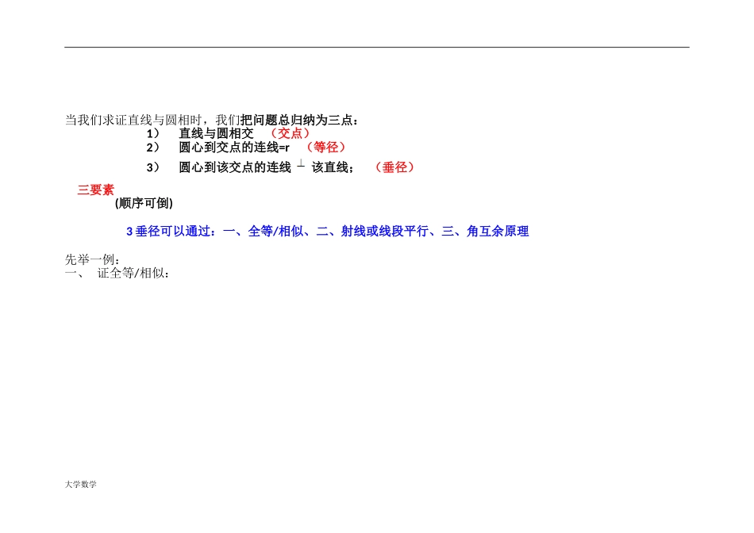Screen dimensions: 754x533
Task: Click the blue line starting with 3垂径可以通过
Action: point(327,232)
